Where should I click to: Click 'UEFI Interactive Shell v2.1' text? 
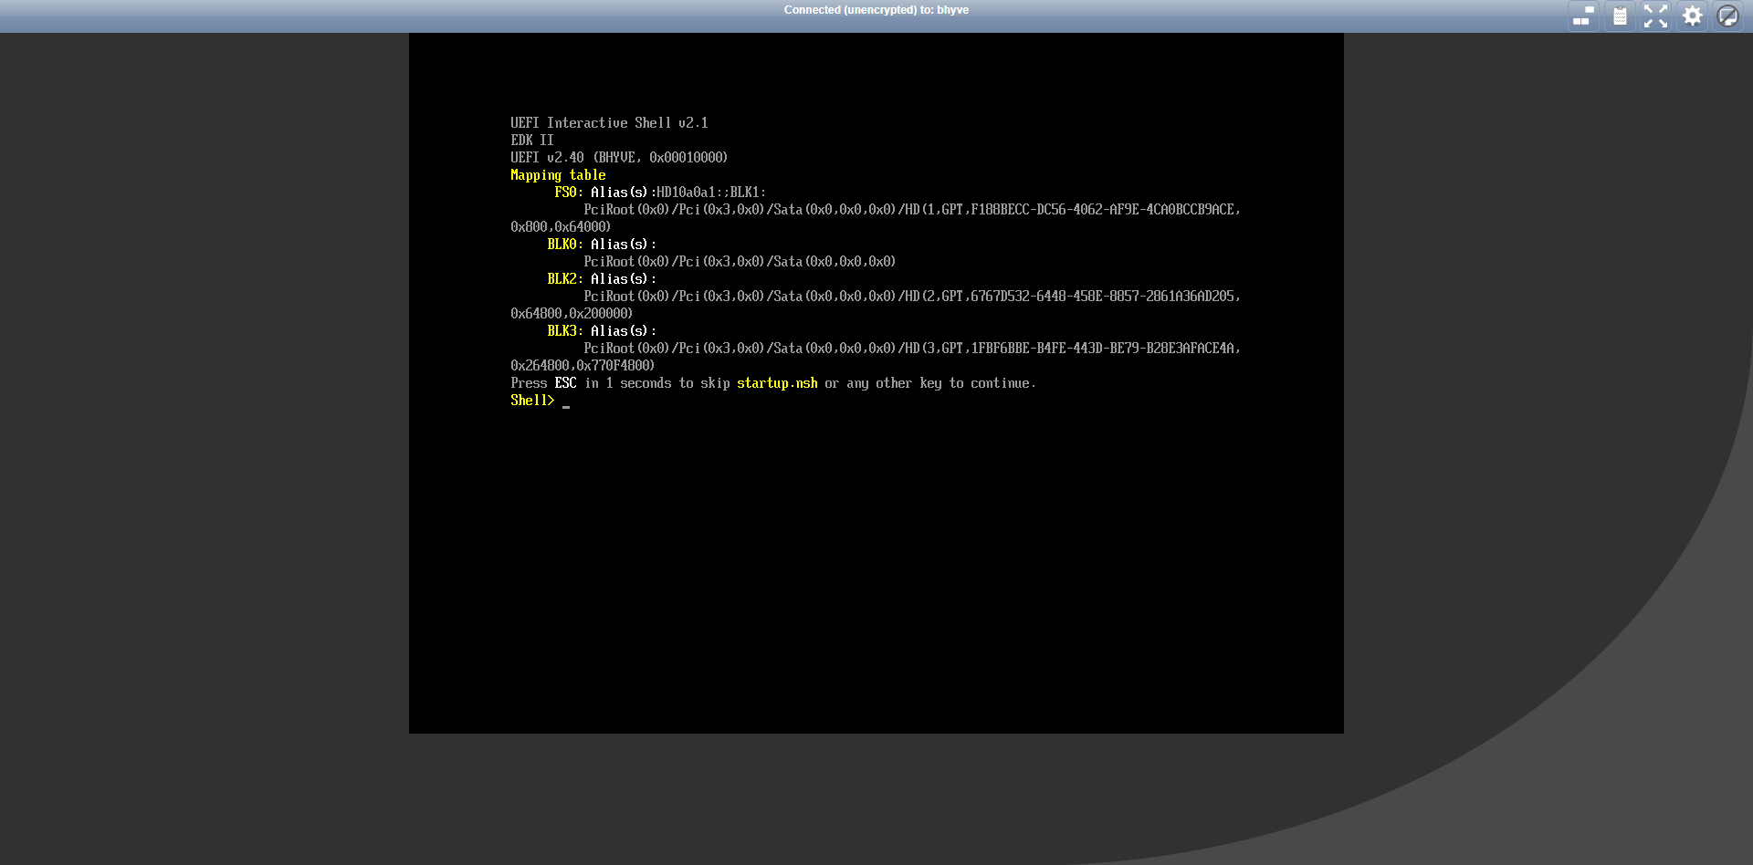tap(609, 123)
